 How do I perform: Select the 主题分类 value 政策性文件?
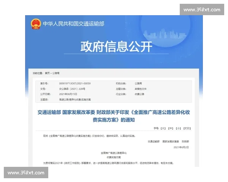[141, 89]
